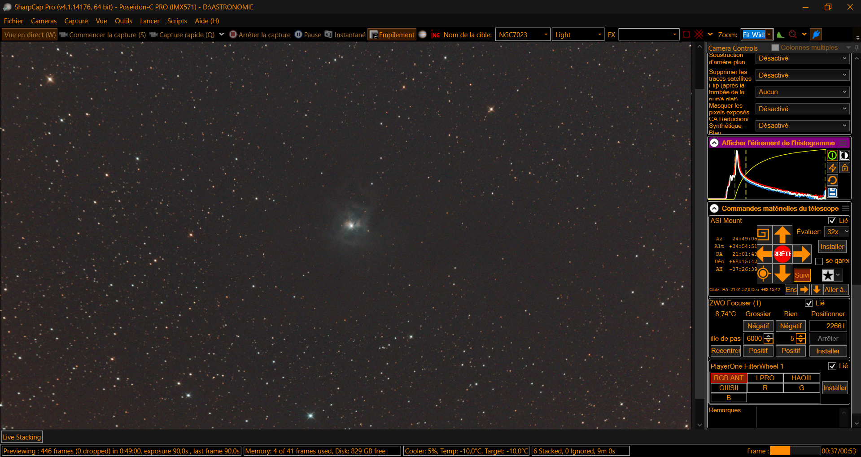Image resolution: width=861 pixels, height=457 pixels.
Task: Open the target name NGC7023 dropdown
Action: coord(546,35)
